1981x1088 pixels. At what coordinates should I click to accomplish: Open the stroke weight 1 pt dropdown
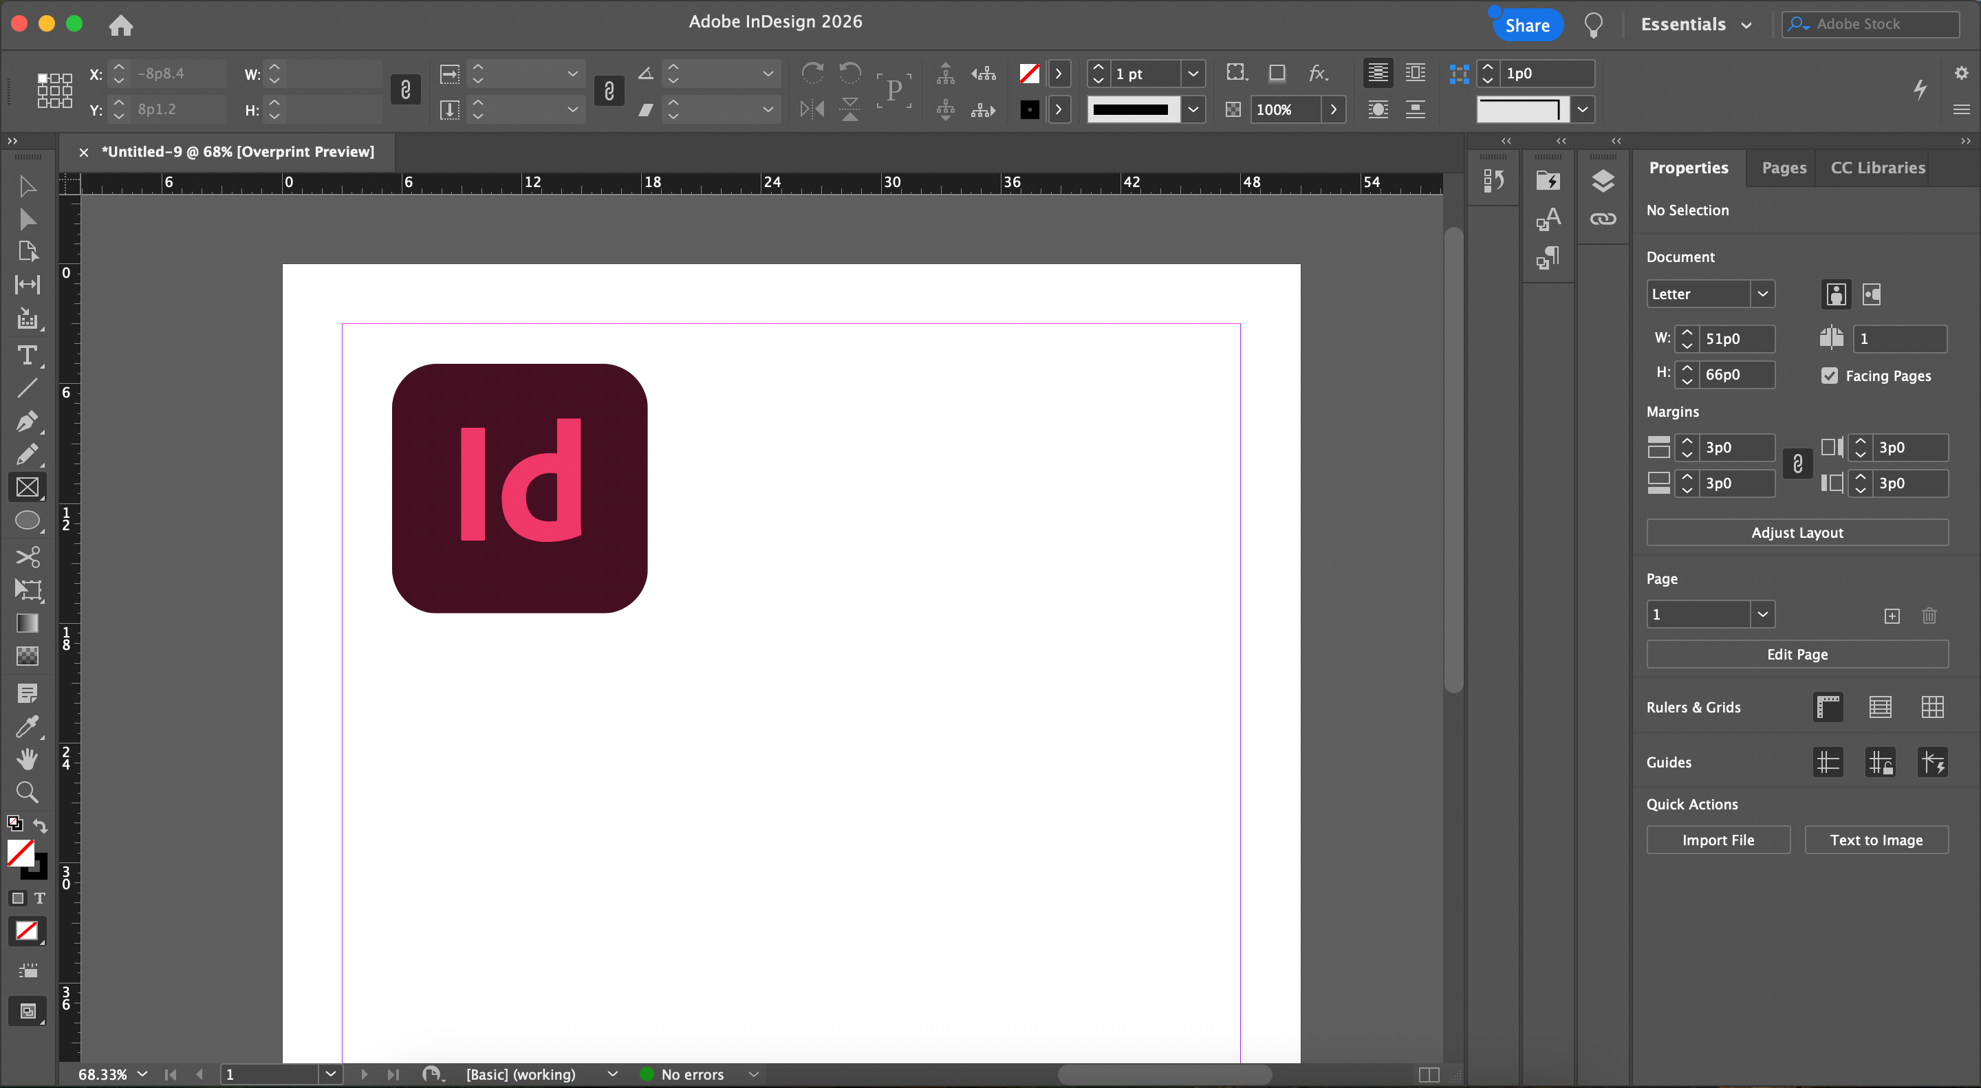point(1192,74)
